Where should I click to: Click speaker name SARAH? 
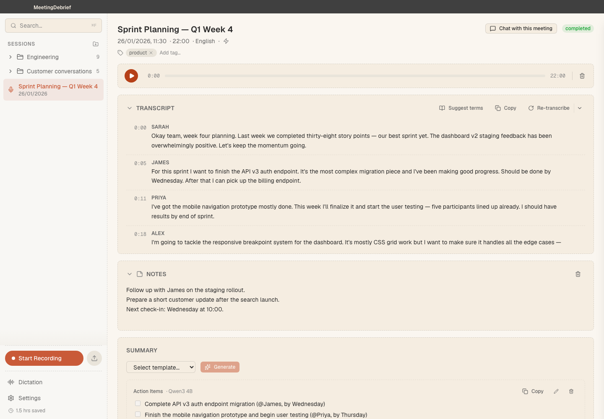coord(160,127)
